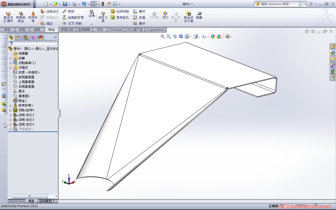Switch to the PropertyManager panel tab
The height and width of the screenshot is (210, 336).
coord(18,38)
